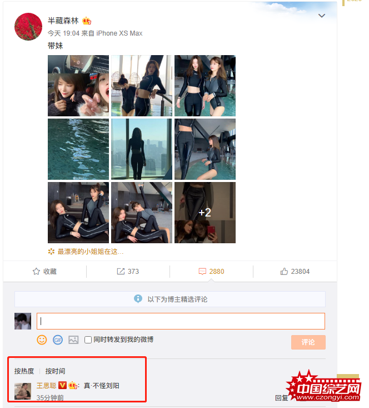Click the comment text input box
Screen dimensions: 369x408
[x=181, y=321]
